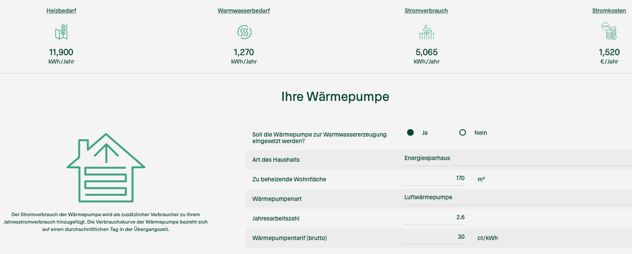
Task: Click the Wohnfläche input field showing 170
Action: pyautogui.click(x=434, y=178)
